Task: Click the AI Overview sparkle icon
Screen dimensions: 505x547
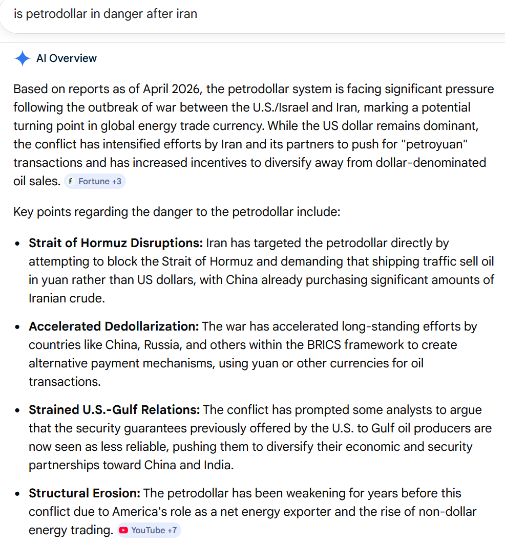Action: 23,58
